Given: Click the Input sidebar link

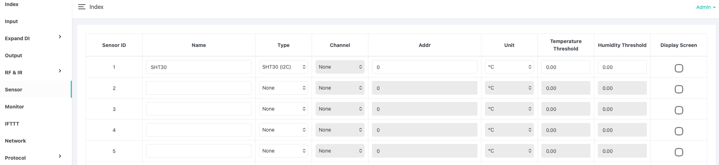Looking at the screenshot, I should pos(11,21).
